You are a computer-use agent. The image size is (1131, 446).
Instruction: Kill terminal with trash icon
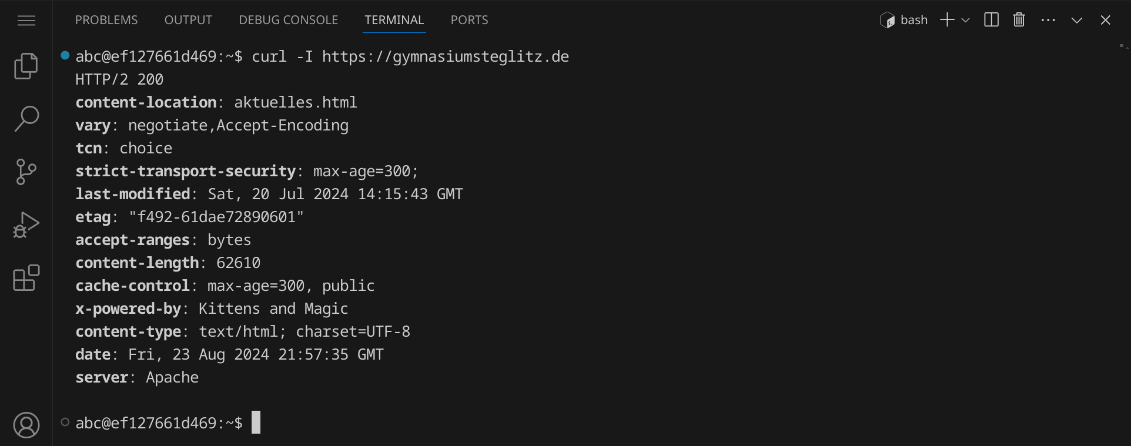click(x=1019, y=20)
